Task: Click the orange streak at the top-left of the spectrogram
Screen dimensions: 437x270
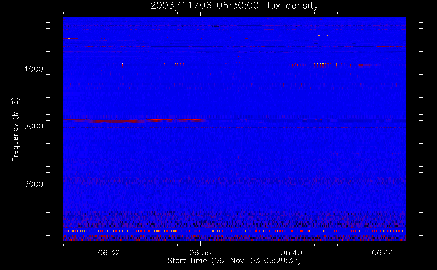Action: pyautogui.click(x=70, y=38)
